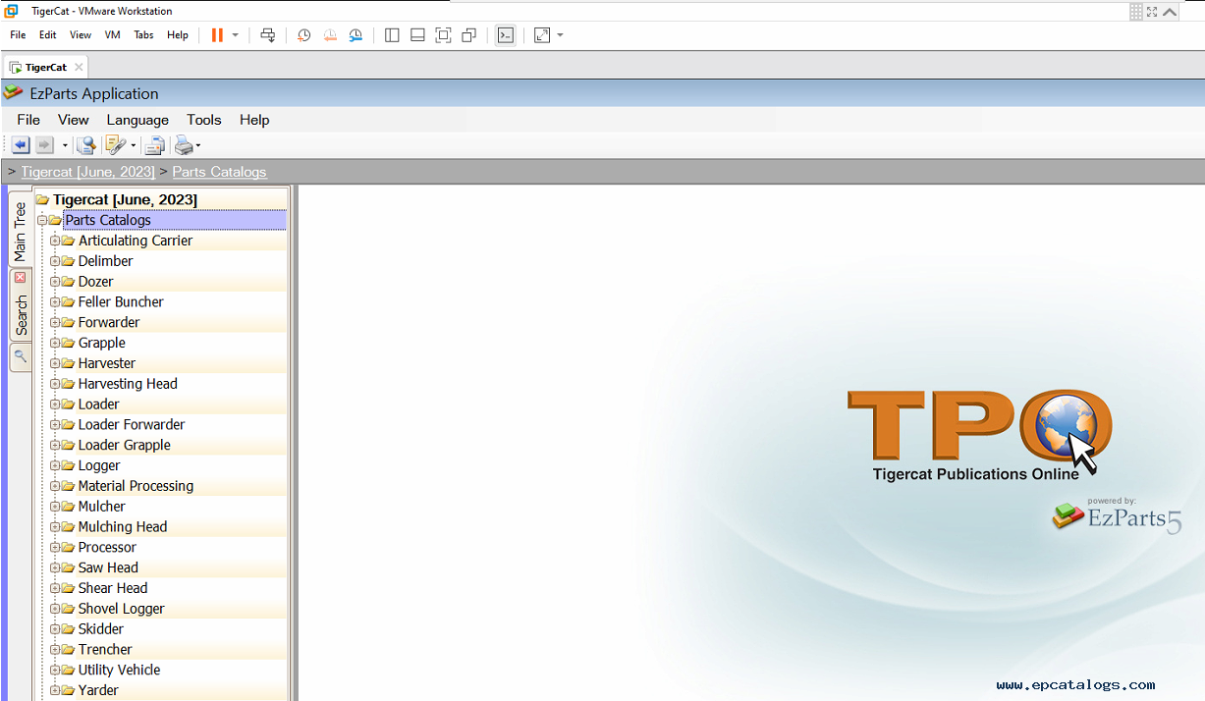Screen dimensions: 1205x701
Task: Switch to the Main Tree side tab
Action: point(20,231)
